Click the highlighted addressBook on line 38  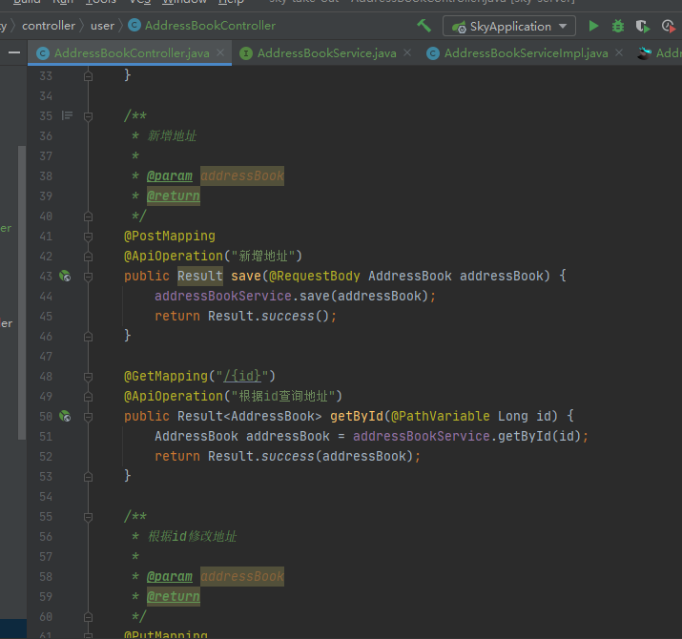pyautogui.click(x=242, y=175)
